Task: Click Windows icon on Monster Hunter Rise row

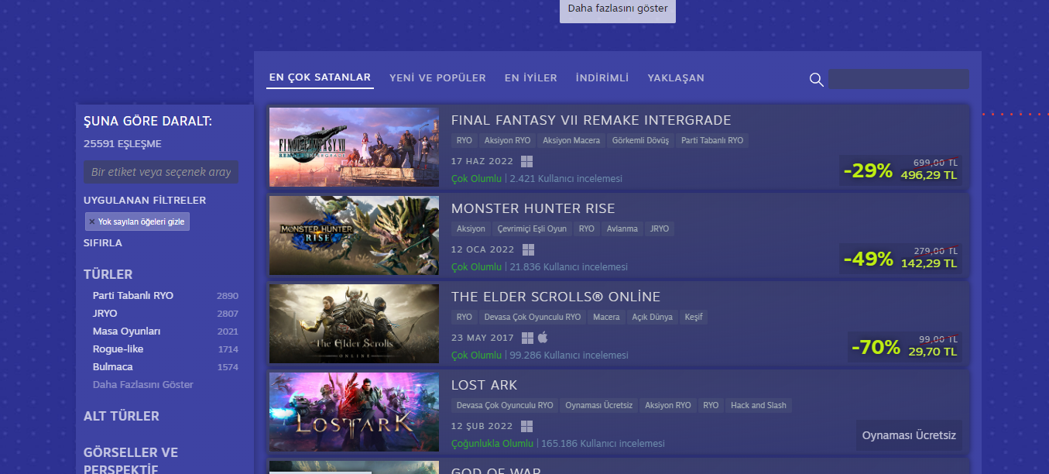Action: [x=529, y=249]
